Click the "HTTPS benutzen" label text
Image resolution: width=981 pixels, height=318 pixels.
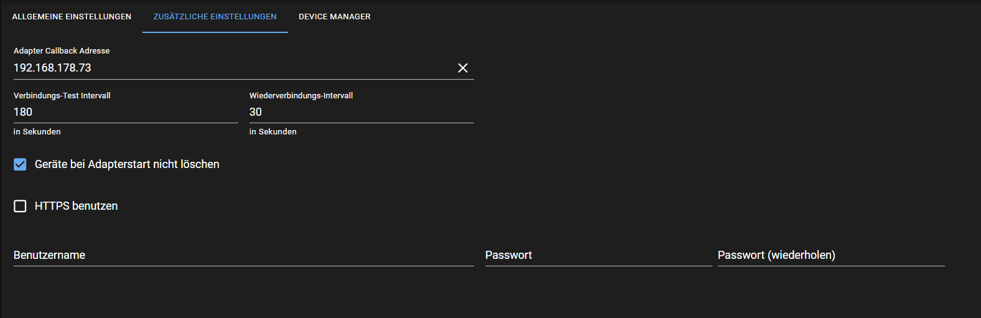coord(76,206)
